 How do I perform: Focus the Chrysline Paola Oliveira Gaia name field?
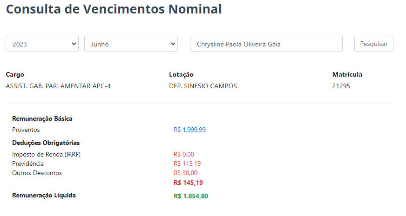coord(266,44)
